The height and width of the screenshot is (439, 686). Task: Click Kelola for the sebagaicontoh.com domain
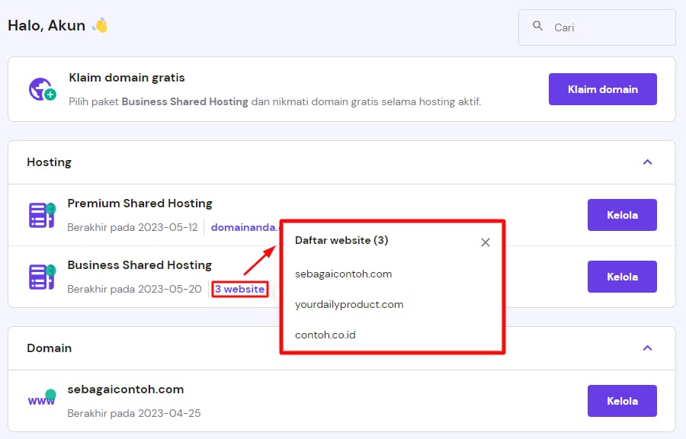click(x=622, y=400)
